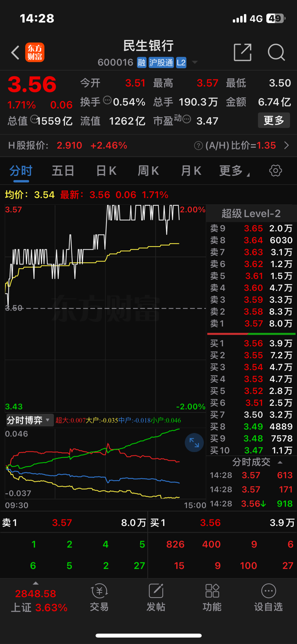Tap H股报价 2.910 value
This screenshot has height=644, width=297.
coord(69,146)
